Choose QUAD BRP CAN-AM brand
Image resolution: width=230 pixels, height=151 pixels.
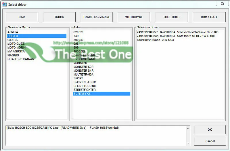[x=37, y=59]
